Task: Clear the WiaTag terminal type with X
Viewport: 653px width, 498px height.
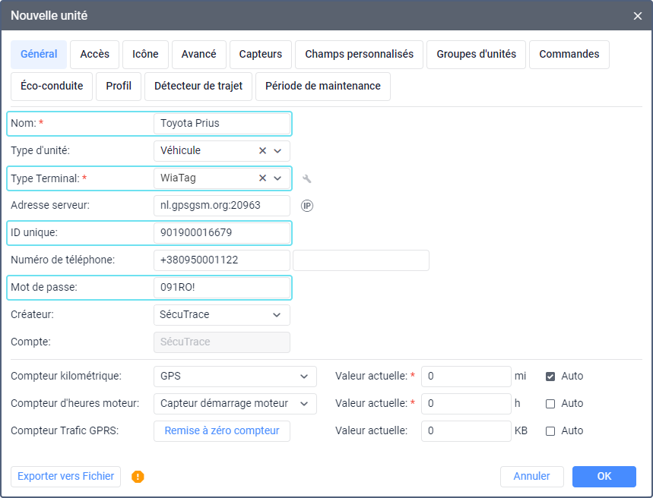Action: (x=263, y=178)
